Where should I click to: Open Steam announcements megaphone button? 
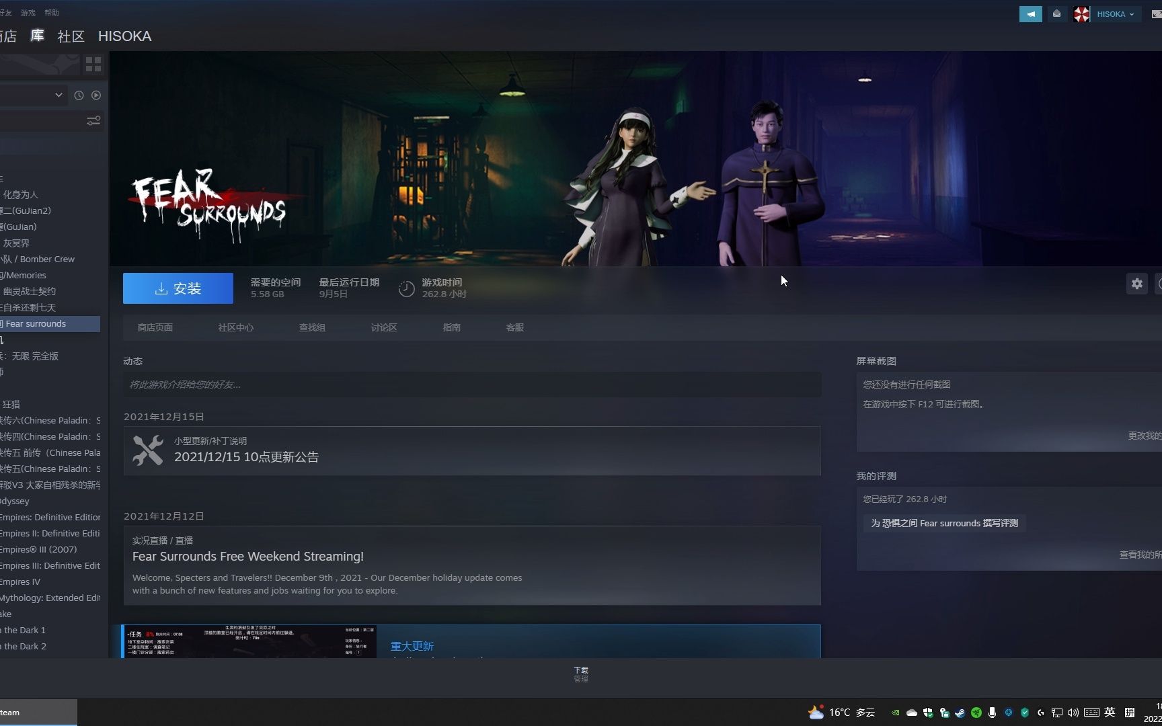1030,13
